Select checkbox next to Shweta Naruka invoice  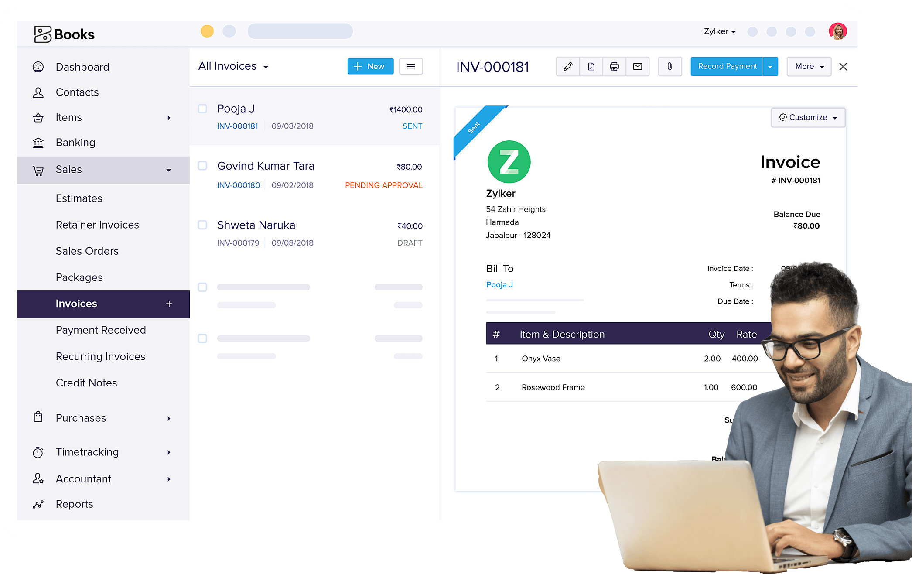(204, 225)
